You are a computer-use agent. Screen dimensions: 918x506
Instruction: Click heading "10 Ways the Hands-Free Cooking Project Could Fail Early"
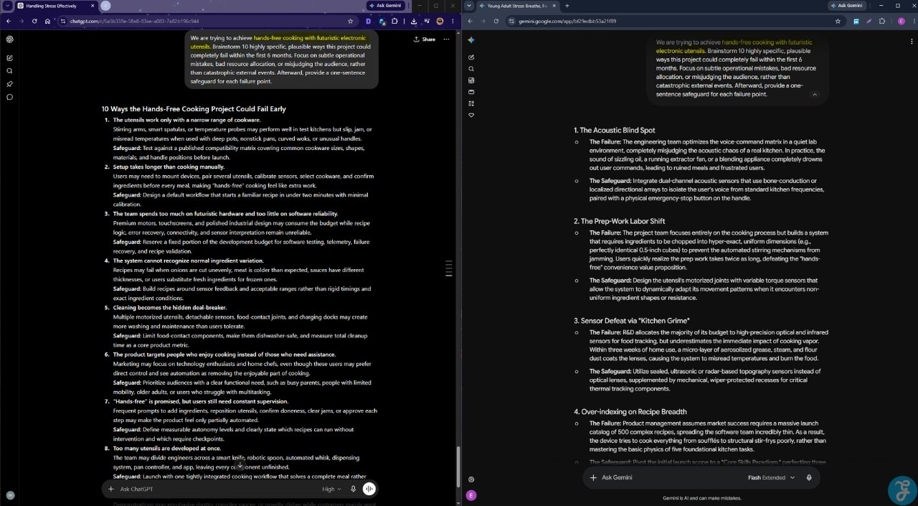point(194,109)
